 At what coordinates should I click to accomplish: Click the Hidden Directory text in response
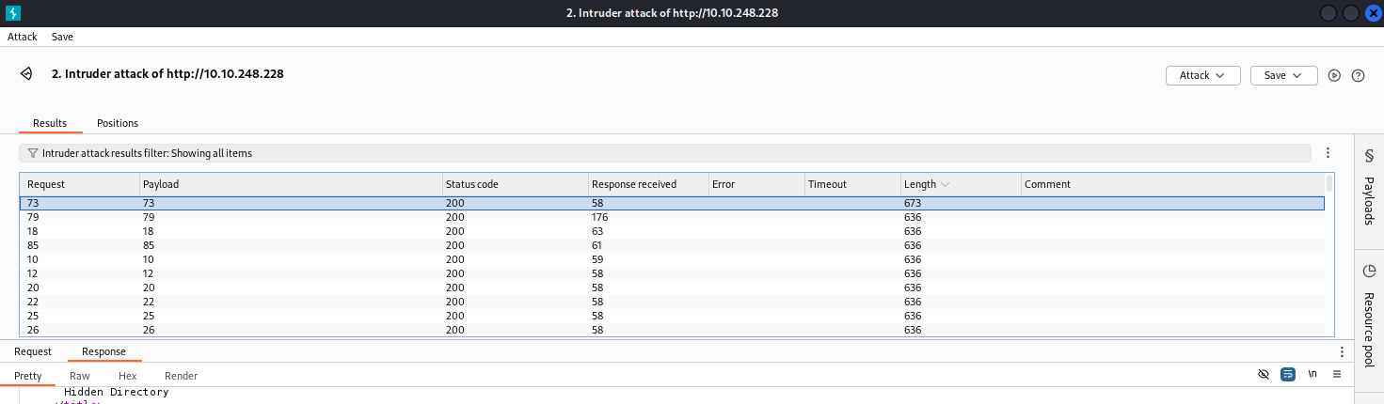(x=117, y=392)
